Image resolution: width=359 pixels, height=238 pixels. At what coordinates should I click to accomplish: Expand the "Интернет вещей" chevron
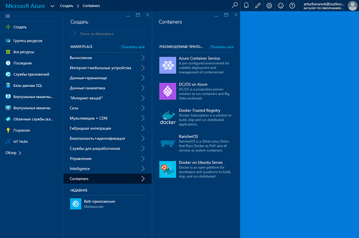(143, 98)
